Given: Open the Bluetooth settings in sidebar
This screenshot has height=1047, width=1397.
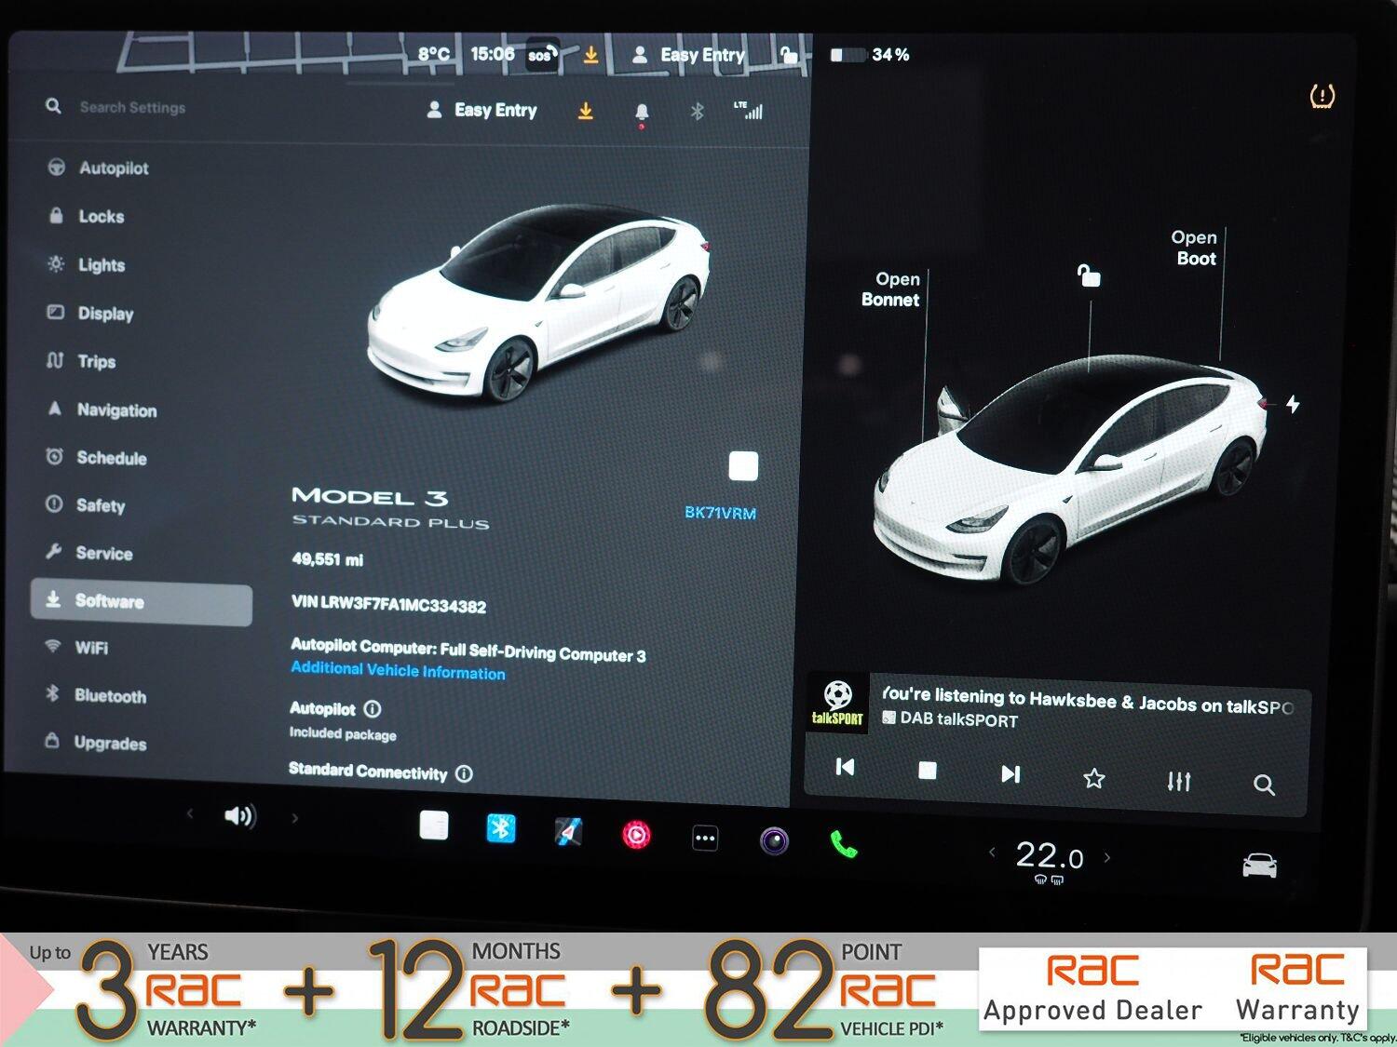Looking at the screenshot, I should (110, 696).
